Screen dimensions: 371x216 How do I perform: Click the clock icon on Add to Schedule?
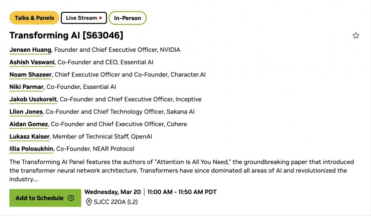click(x=71, y=198)
